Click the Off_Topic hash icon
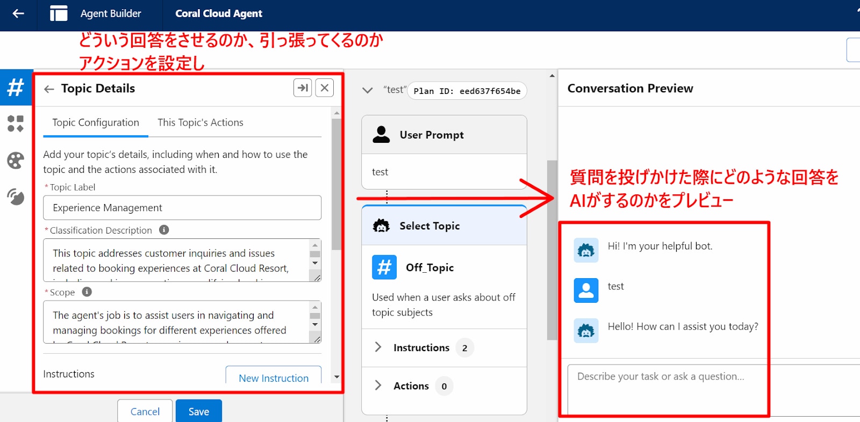Image resolution: width=860 pixels, height=422 pixels. click(x=384, y=267)
